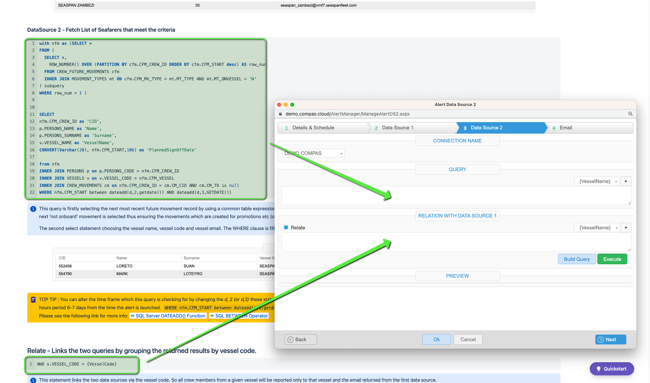Click the padlock icon beside demo.compas.cloud
The image size is (650, 383).
(280, 114)
